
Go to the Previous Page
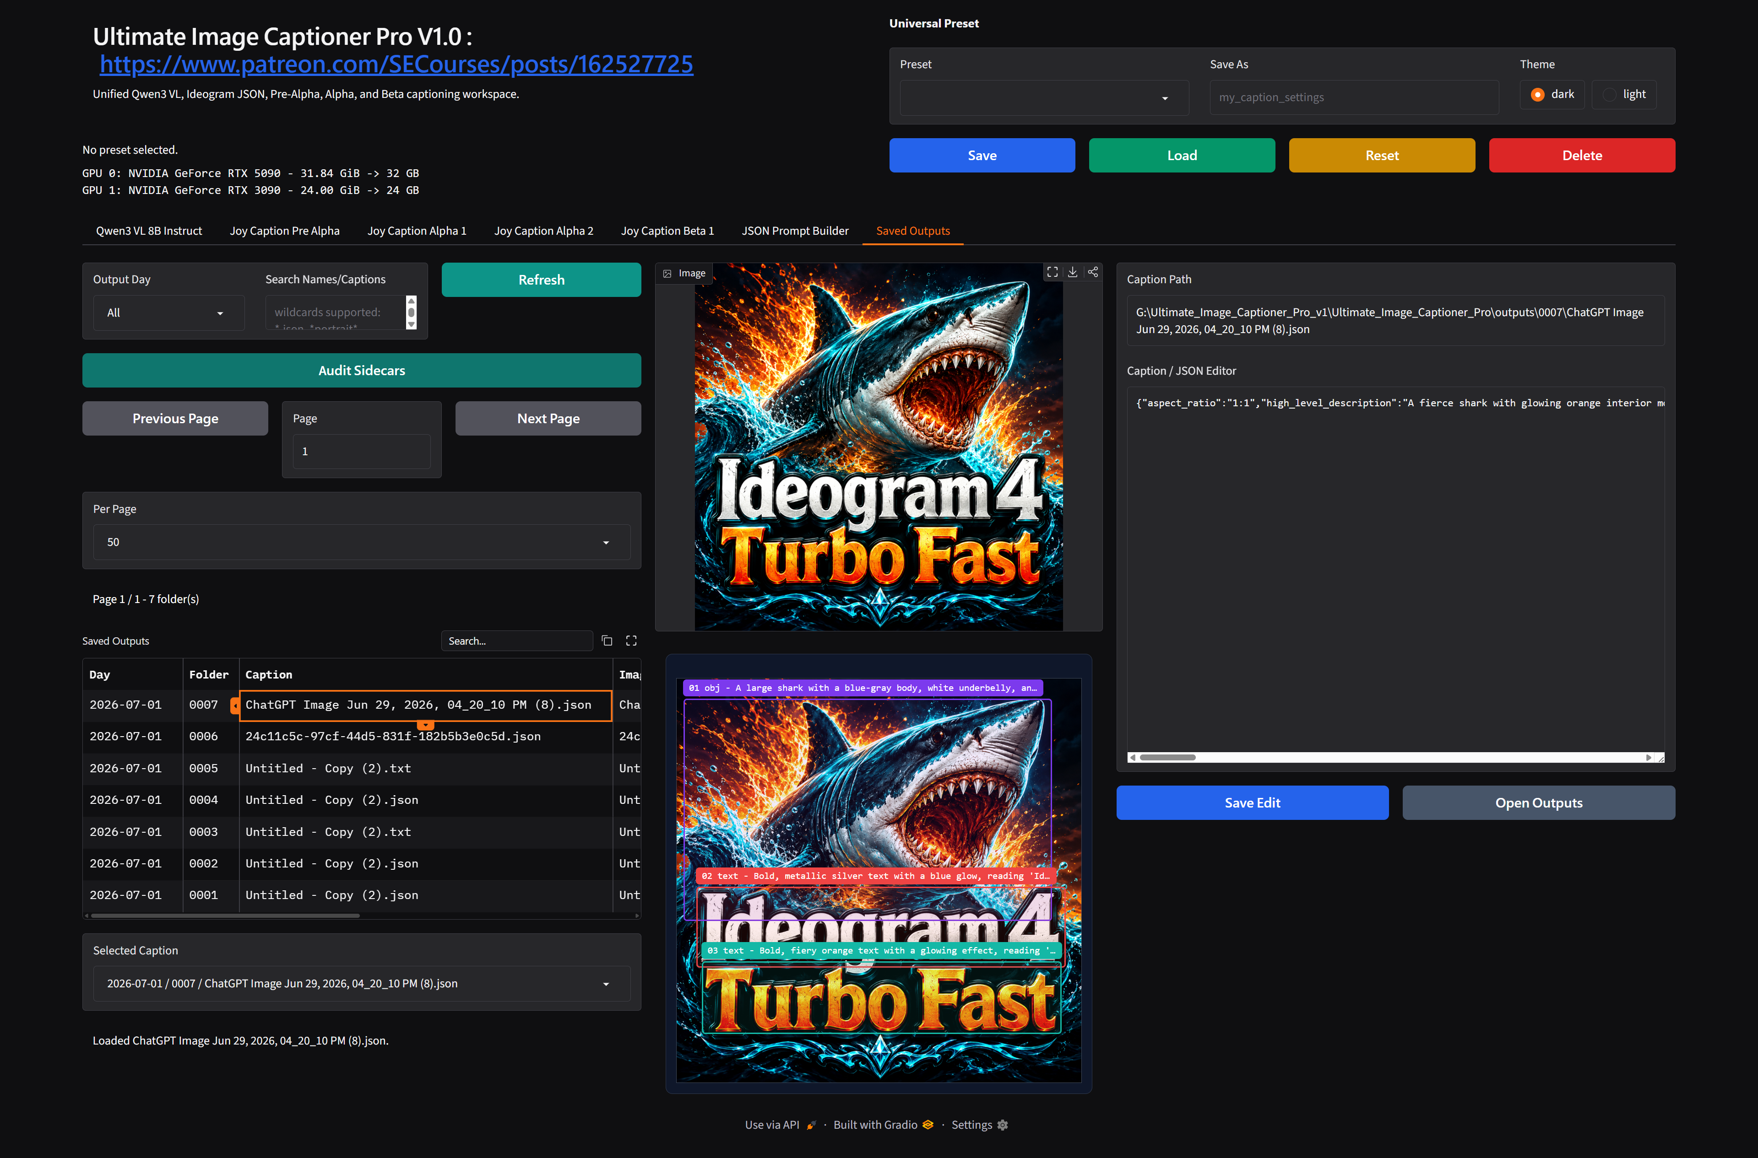(x=175, y=418)
